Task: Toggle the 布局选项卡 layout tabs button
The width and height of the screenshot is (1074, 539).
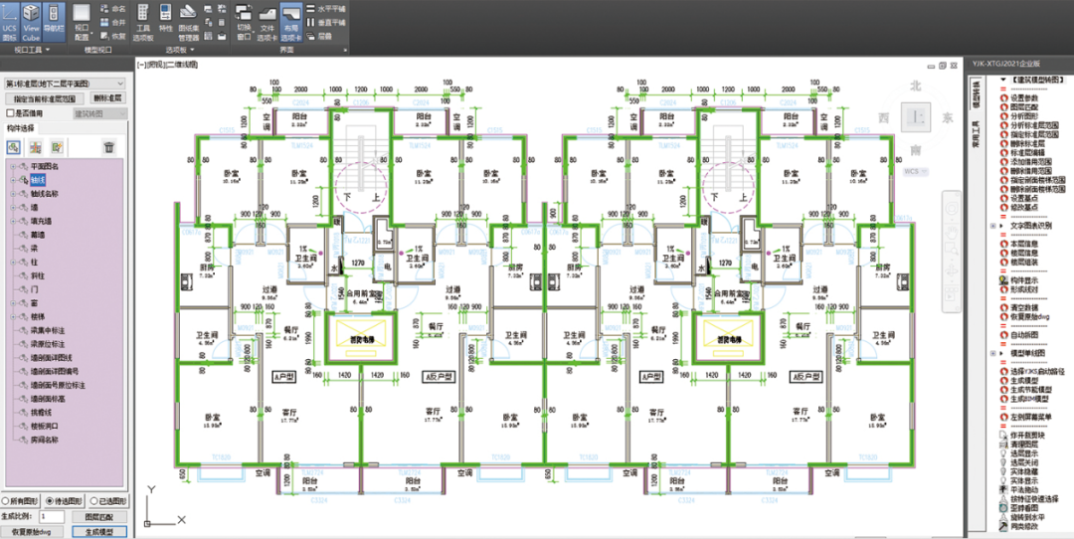Action: click(x=291, y=23)
